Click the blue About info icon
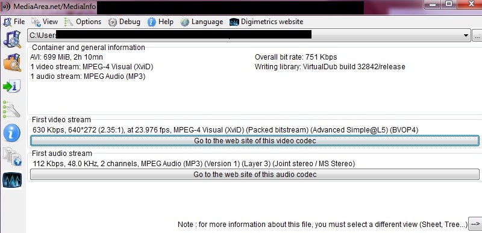482x233 pixels. pyautogui.click(x=11, y=133)
